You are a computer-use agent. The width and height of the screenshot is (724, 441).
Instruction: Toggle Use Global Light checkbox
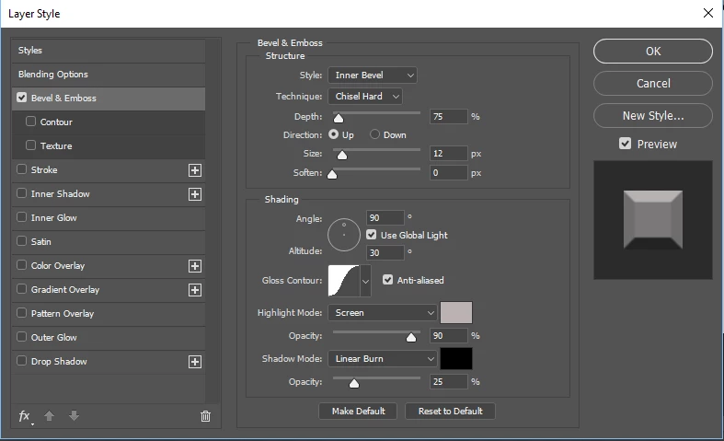[x=372, y=235]
